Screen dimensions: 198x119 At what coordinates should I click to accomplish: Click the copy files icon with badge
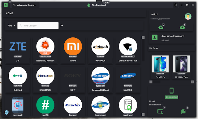183,112
